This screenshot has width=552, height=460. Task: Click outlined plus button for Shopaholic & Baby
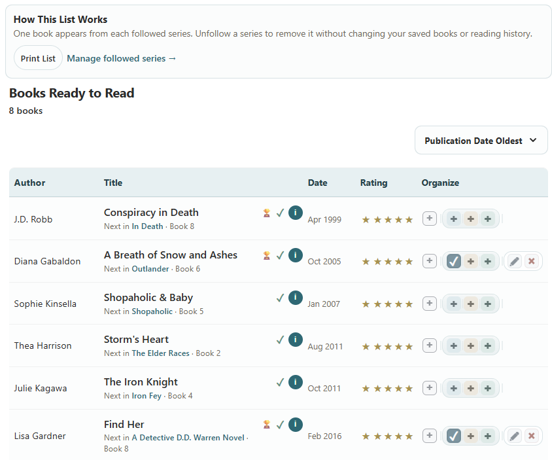pyautogui.click(x=430, y=303)
